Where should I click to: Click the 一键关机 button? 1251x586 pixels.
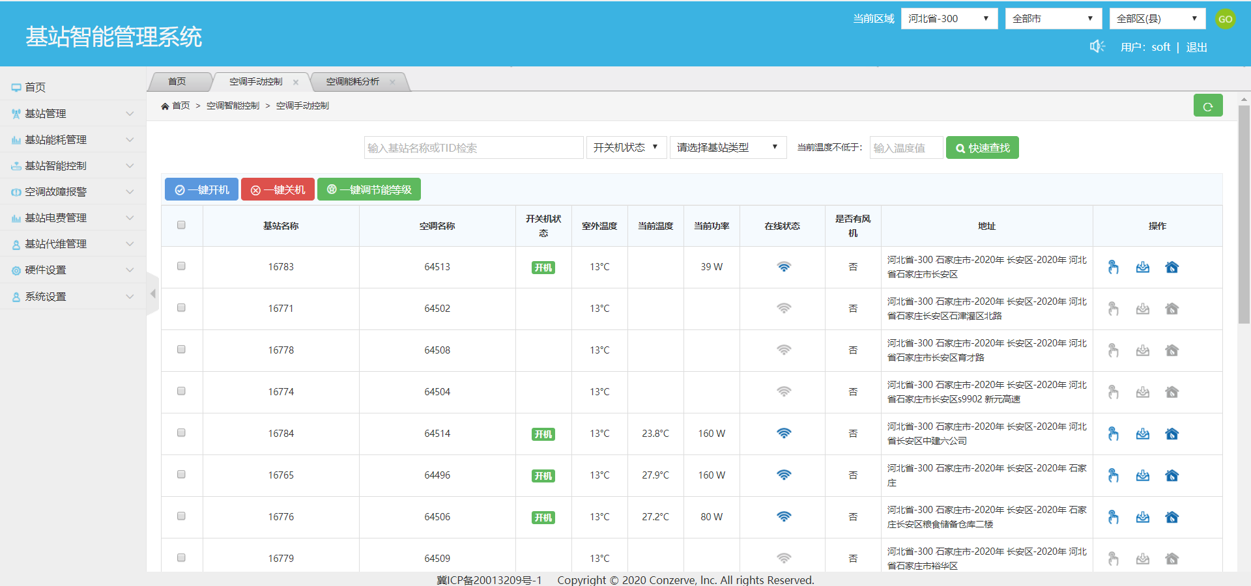click(x=278, y=189)
